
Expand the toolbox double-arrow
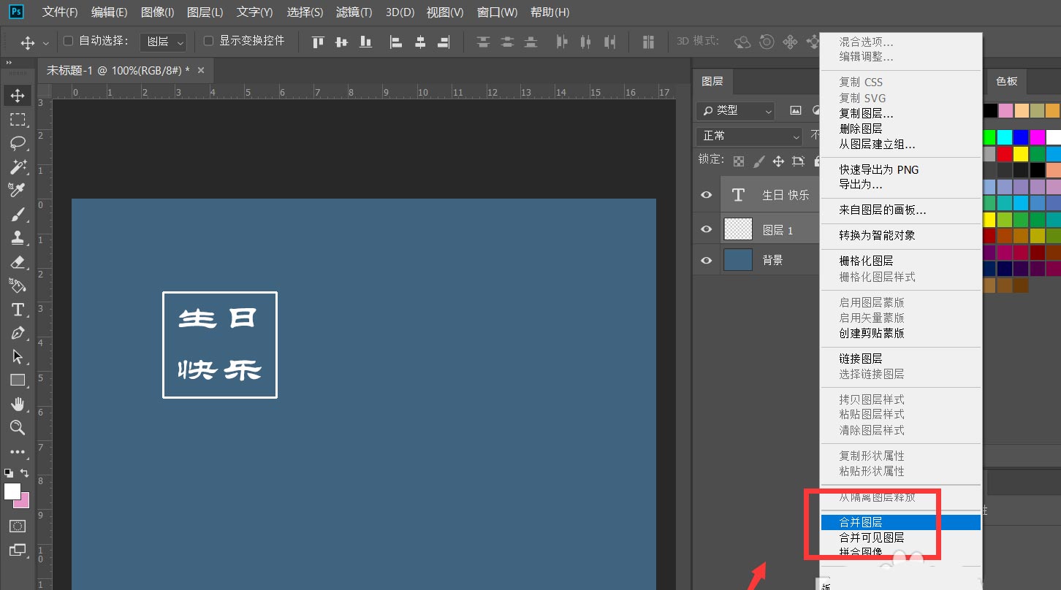[9, 64]
